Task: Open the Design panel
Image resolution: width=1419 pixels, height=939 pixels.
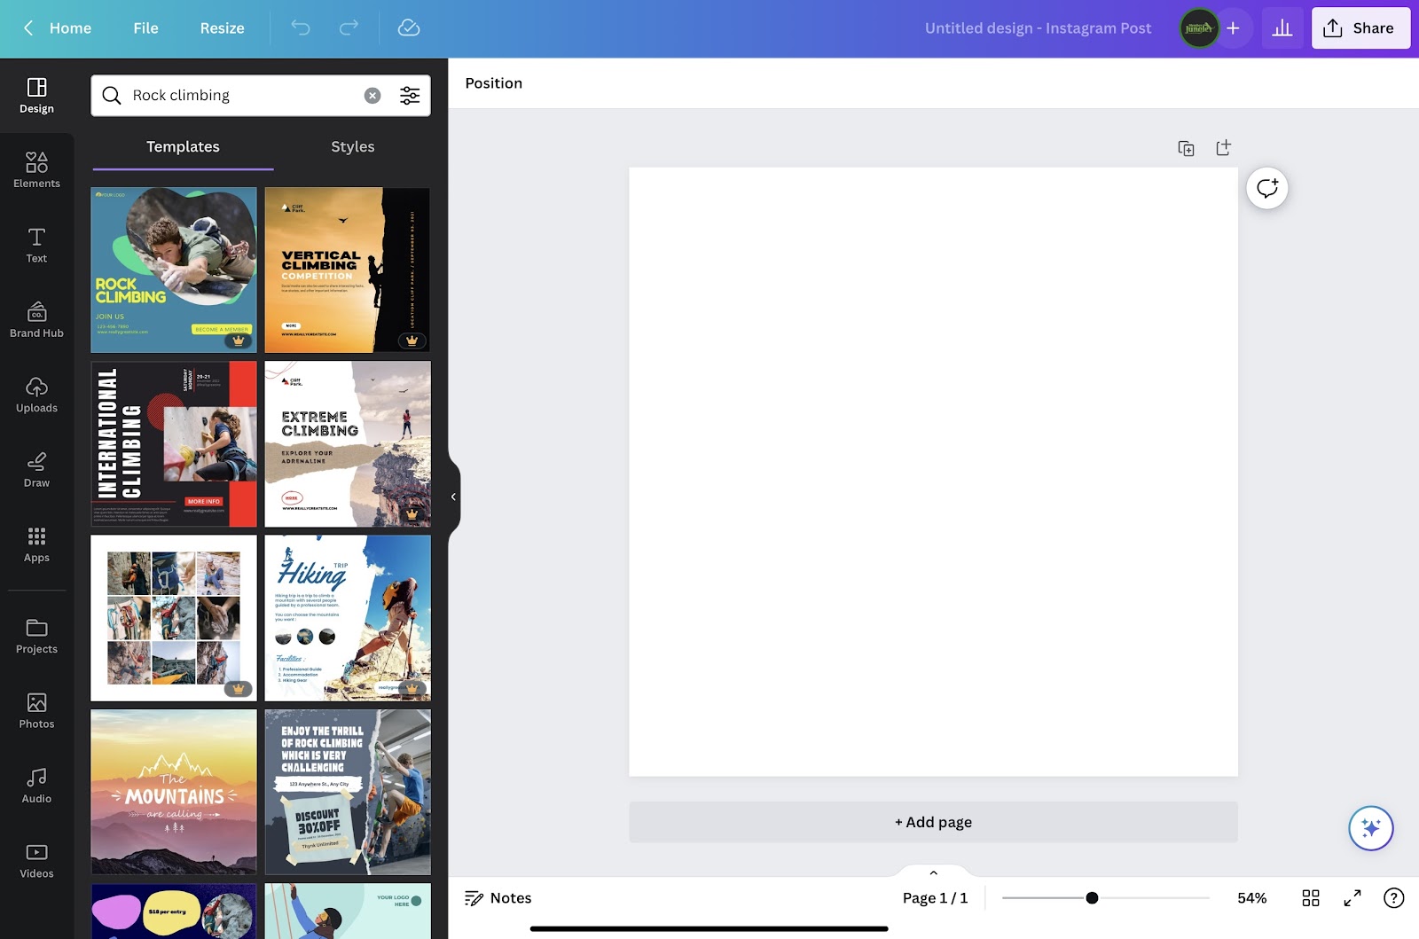Action: point(36,96)
